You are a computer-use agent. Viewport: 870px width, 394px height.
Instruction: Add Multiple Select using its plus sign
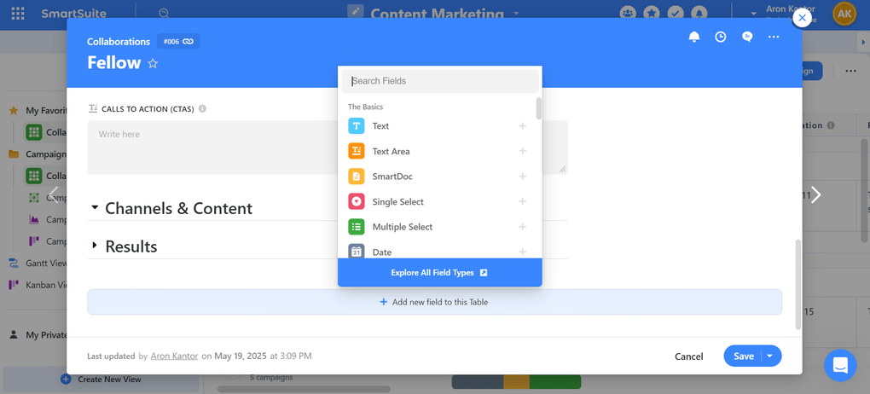tap(522, 226)
